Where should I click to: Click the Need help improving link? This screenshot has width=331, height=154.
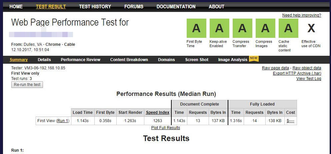(302, 15)
